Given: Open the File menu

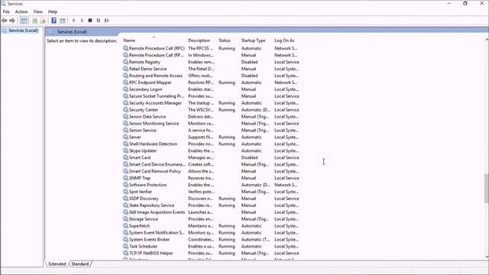Looking at the screenshot, I should pos(6,12).
